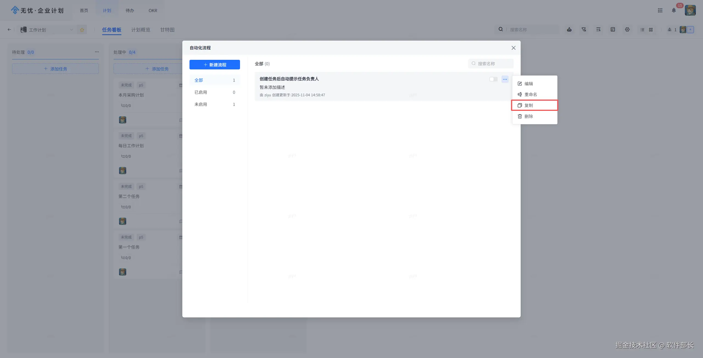Click the filter icon in toolbar

584,29
